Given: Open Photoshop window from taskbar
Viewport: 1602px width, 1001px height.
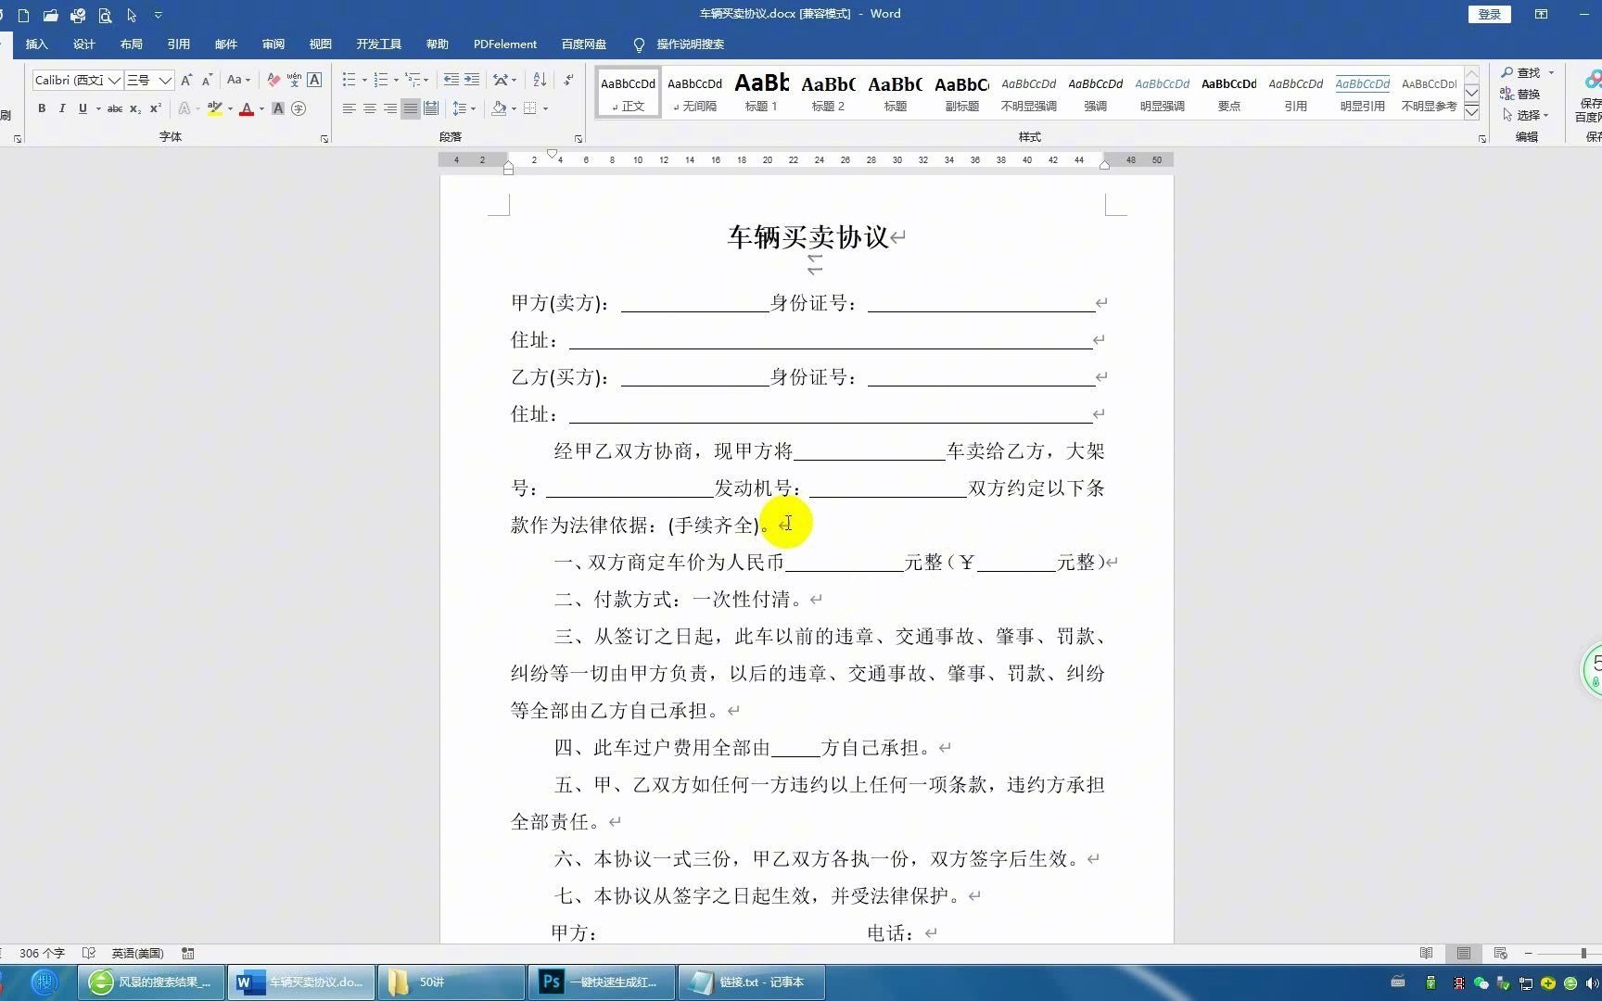Looking at the screenshot, I should tap(602, 982).
